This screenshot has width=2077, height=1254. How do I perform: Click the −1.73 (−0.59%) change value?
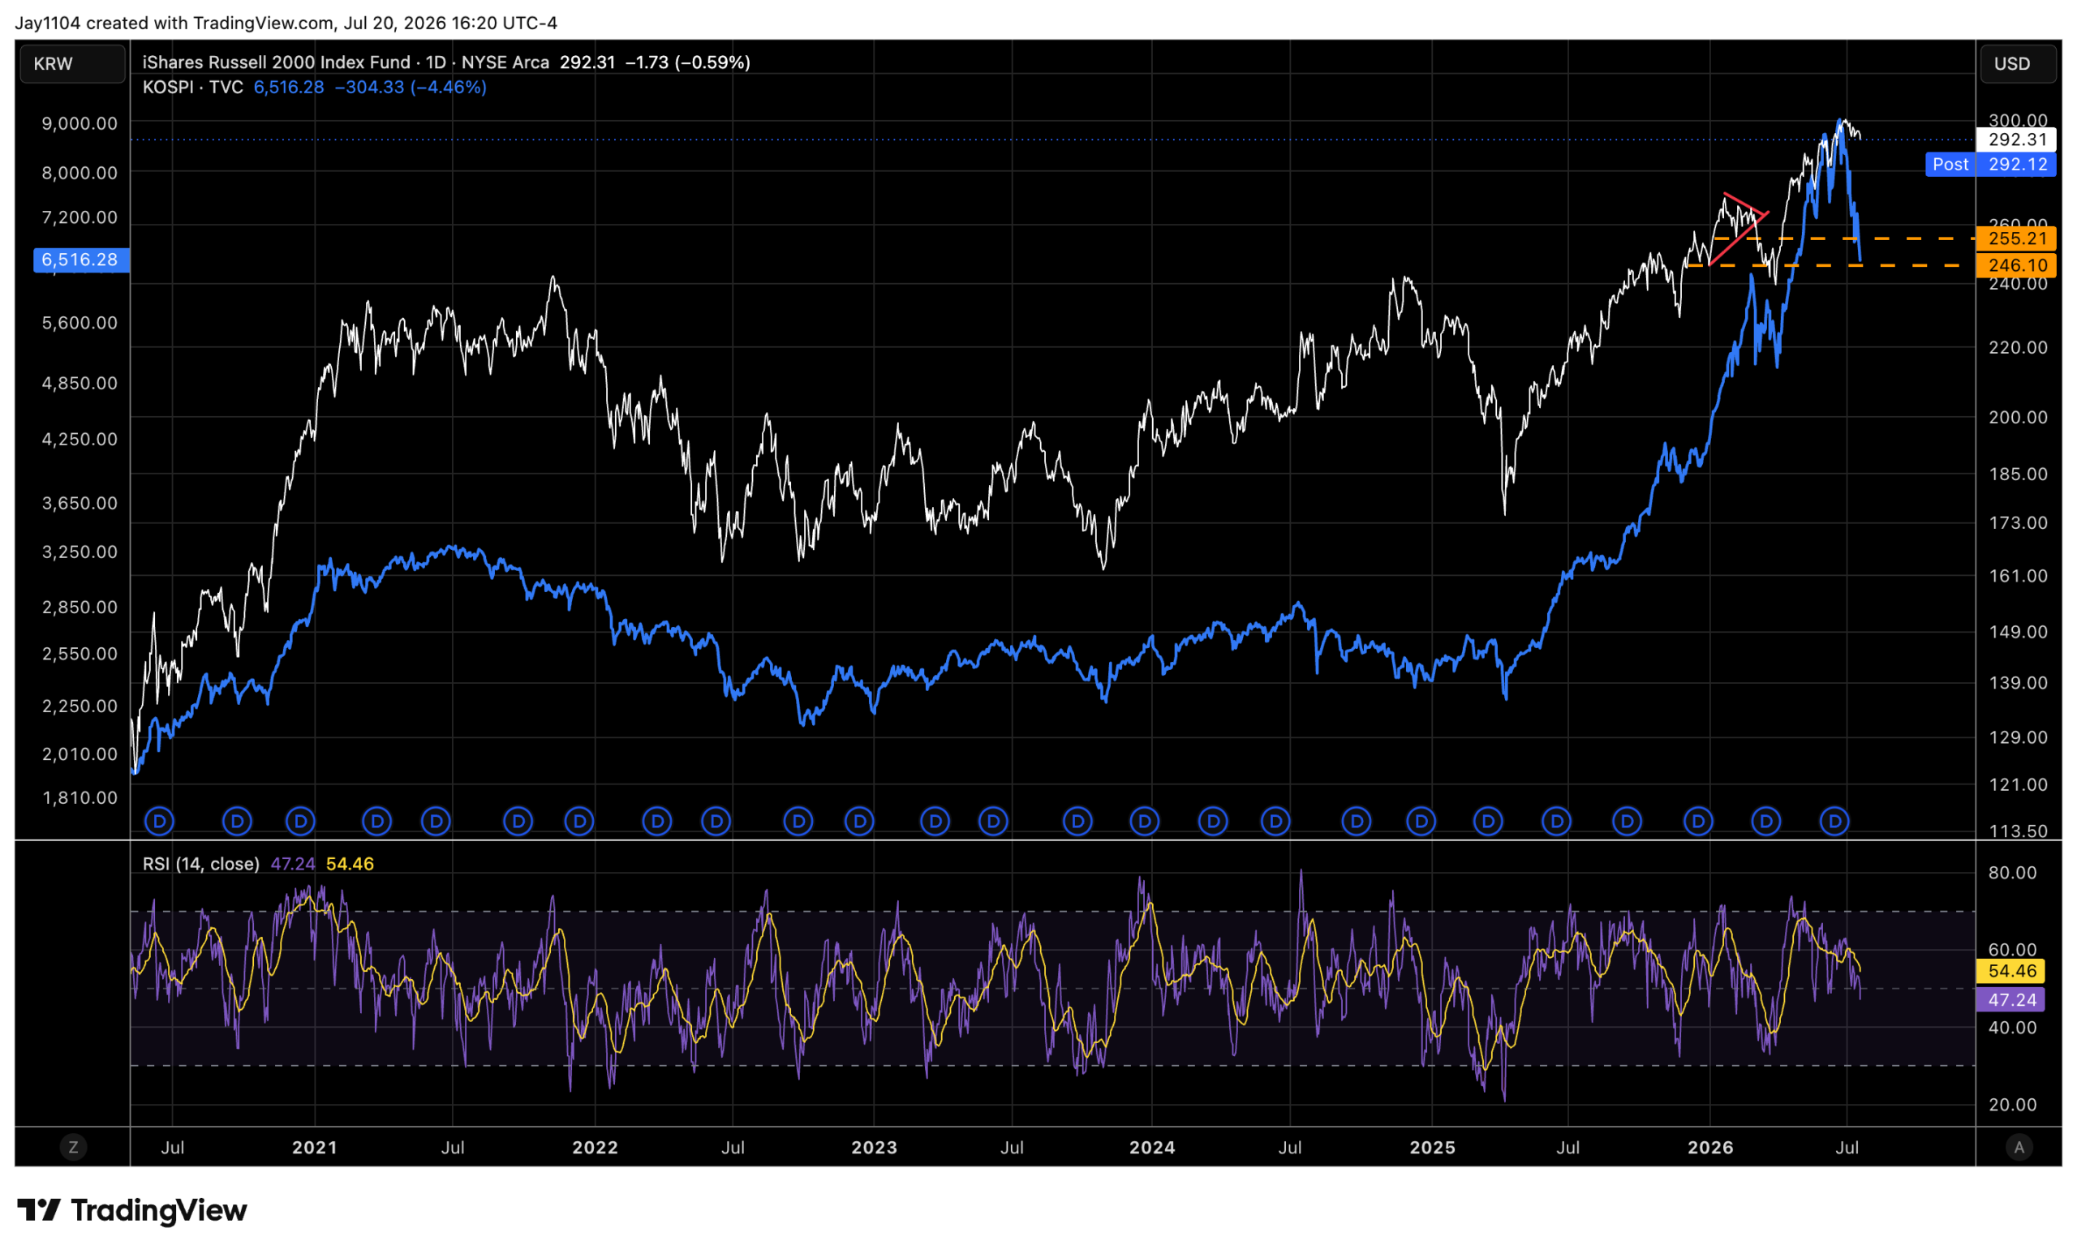click(688, 62)
